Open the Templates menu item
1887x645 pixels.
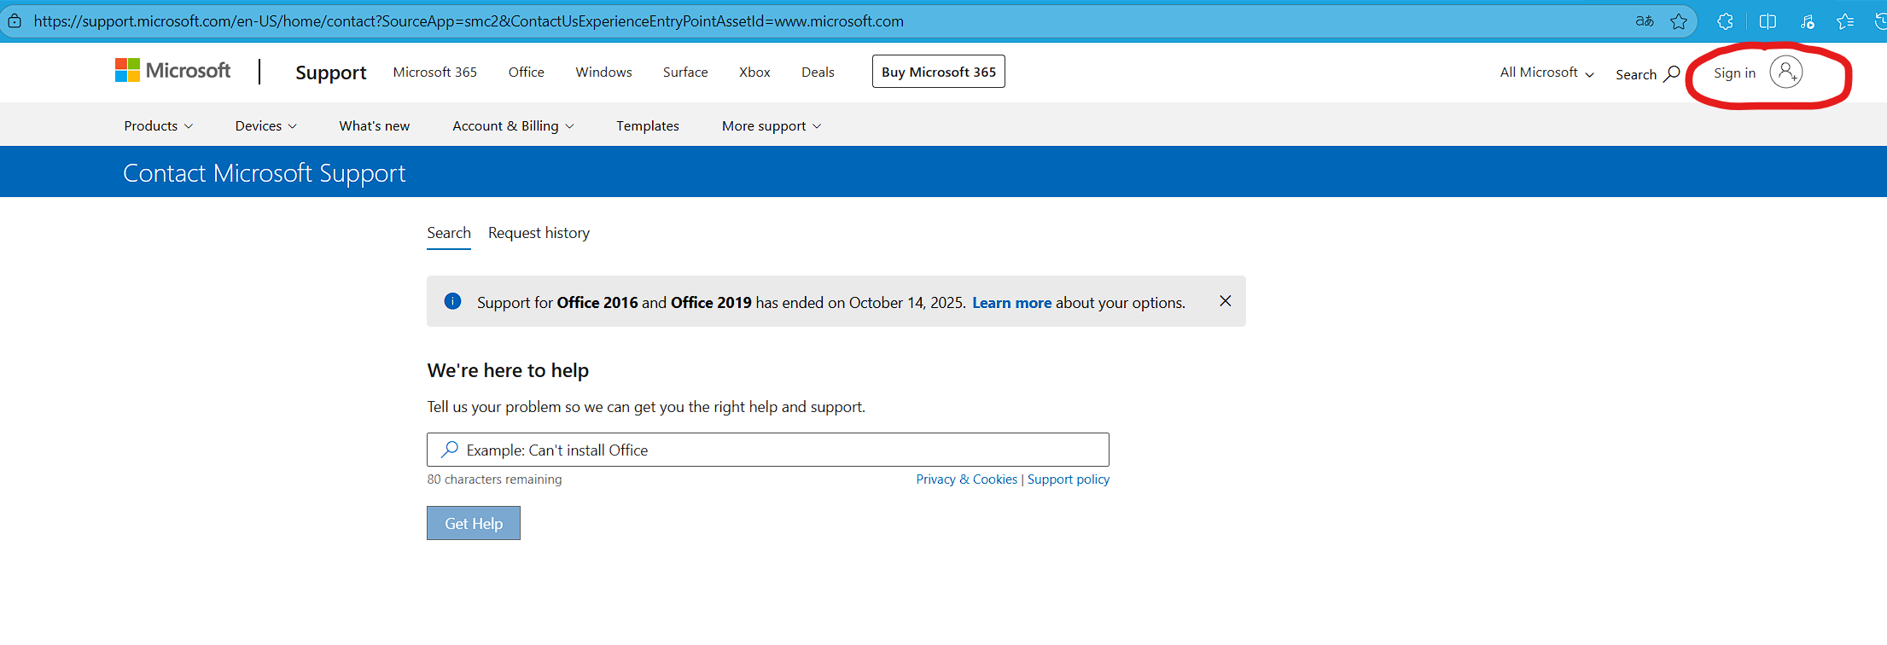point(648,126)
